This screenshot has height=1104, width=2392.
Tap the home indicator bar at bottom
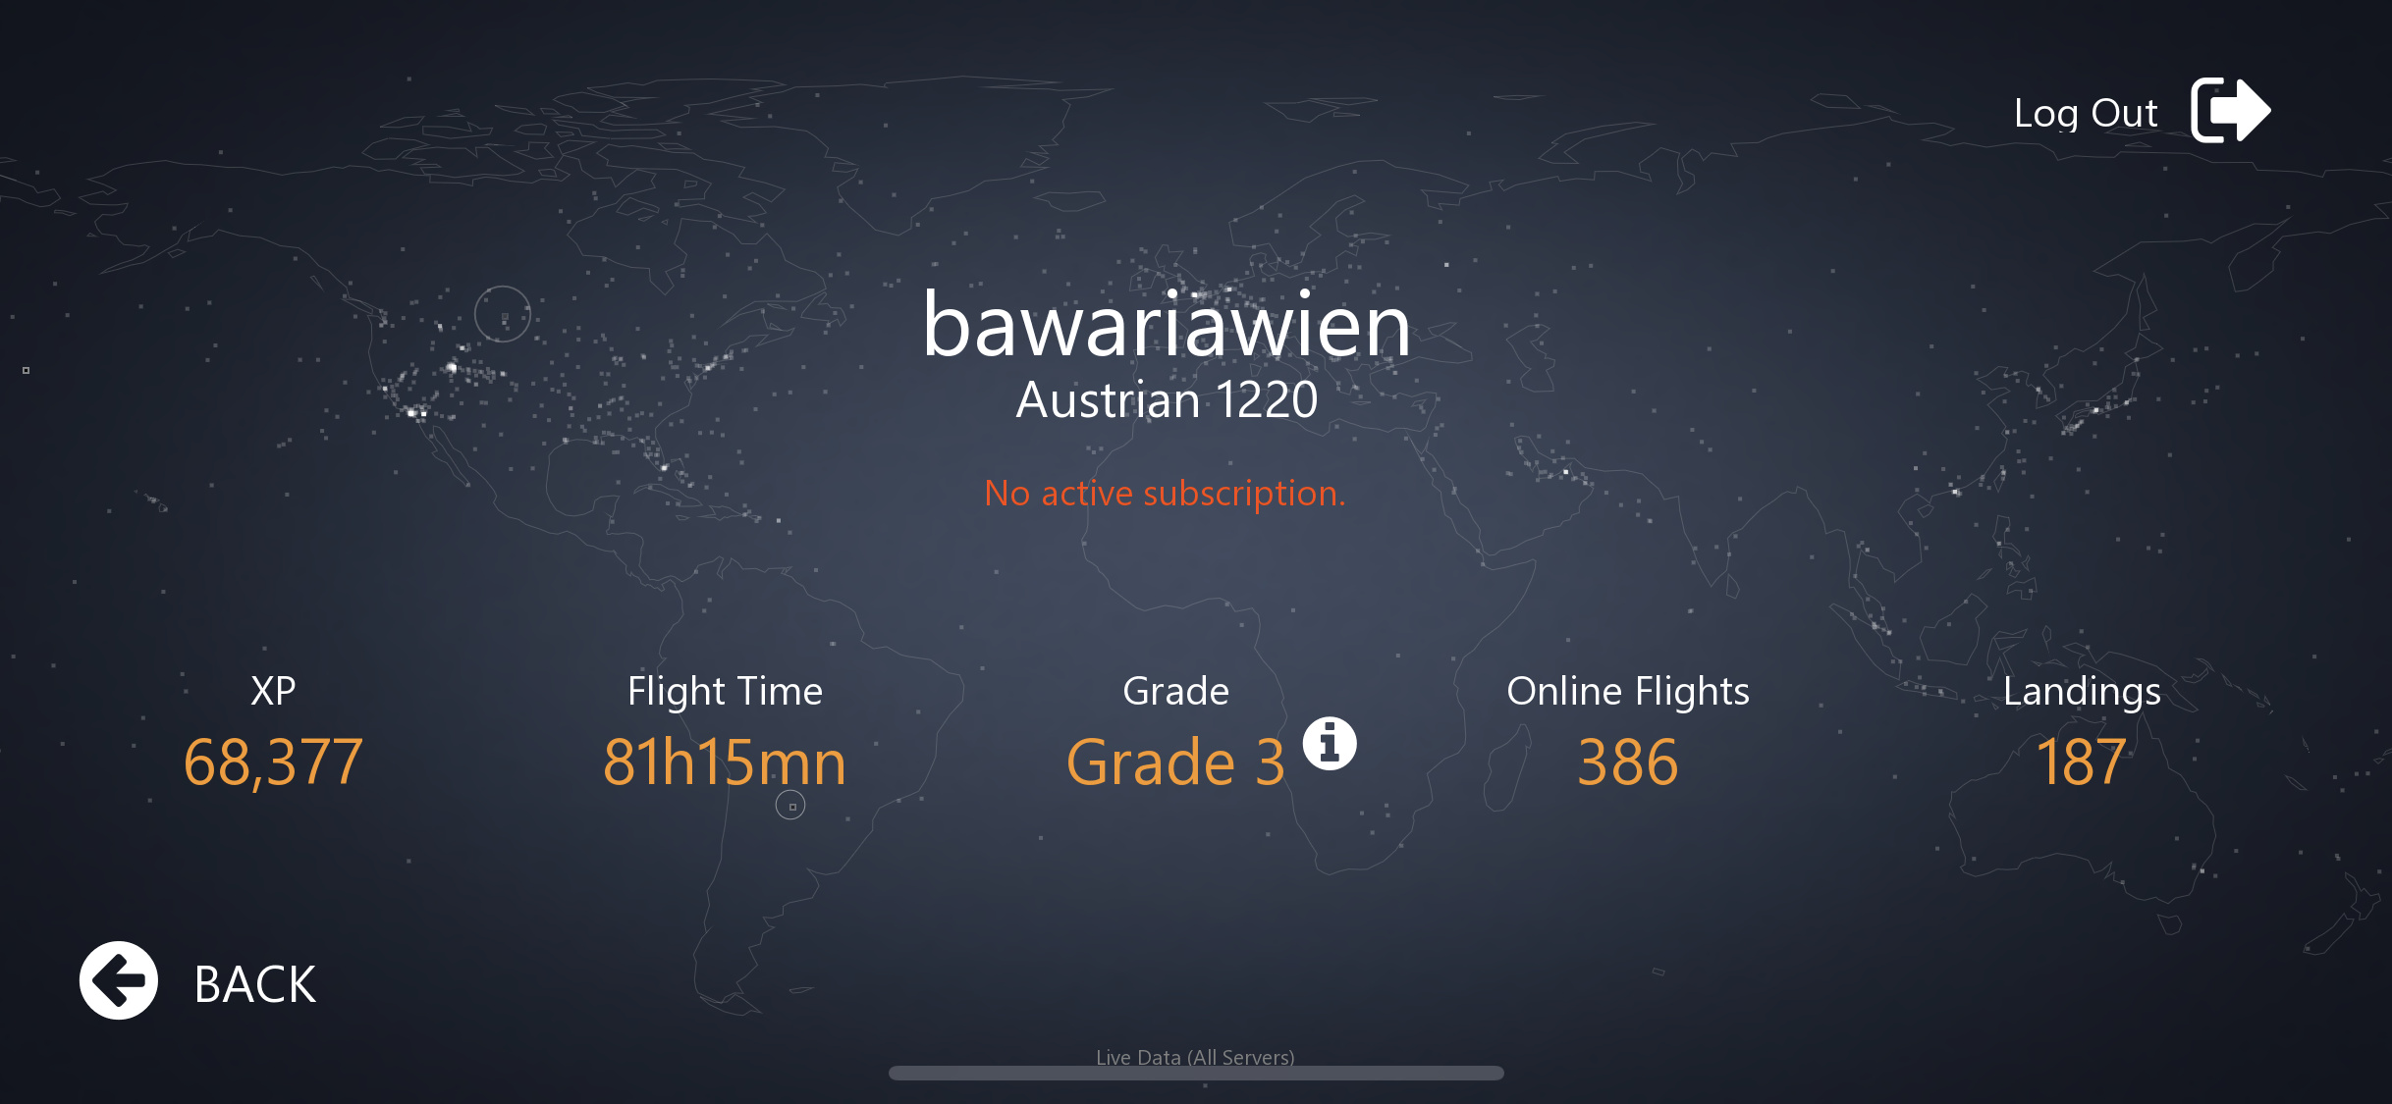1196,1074
